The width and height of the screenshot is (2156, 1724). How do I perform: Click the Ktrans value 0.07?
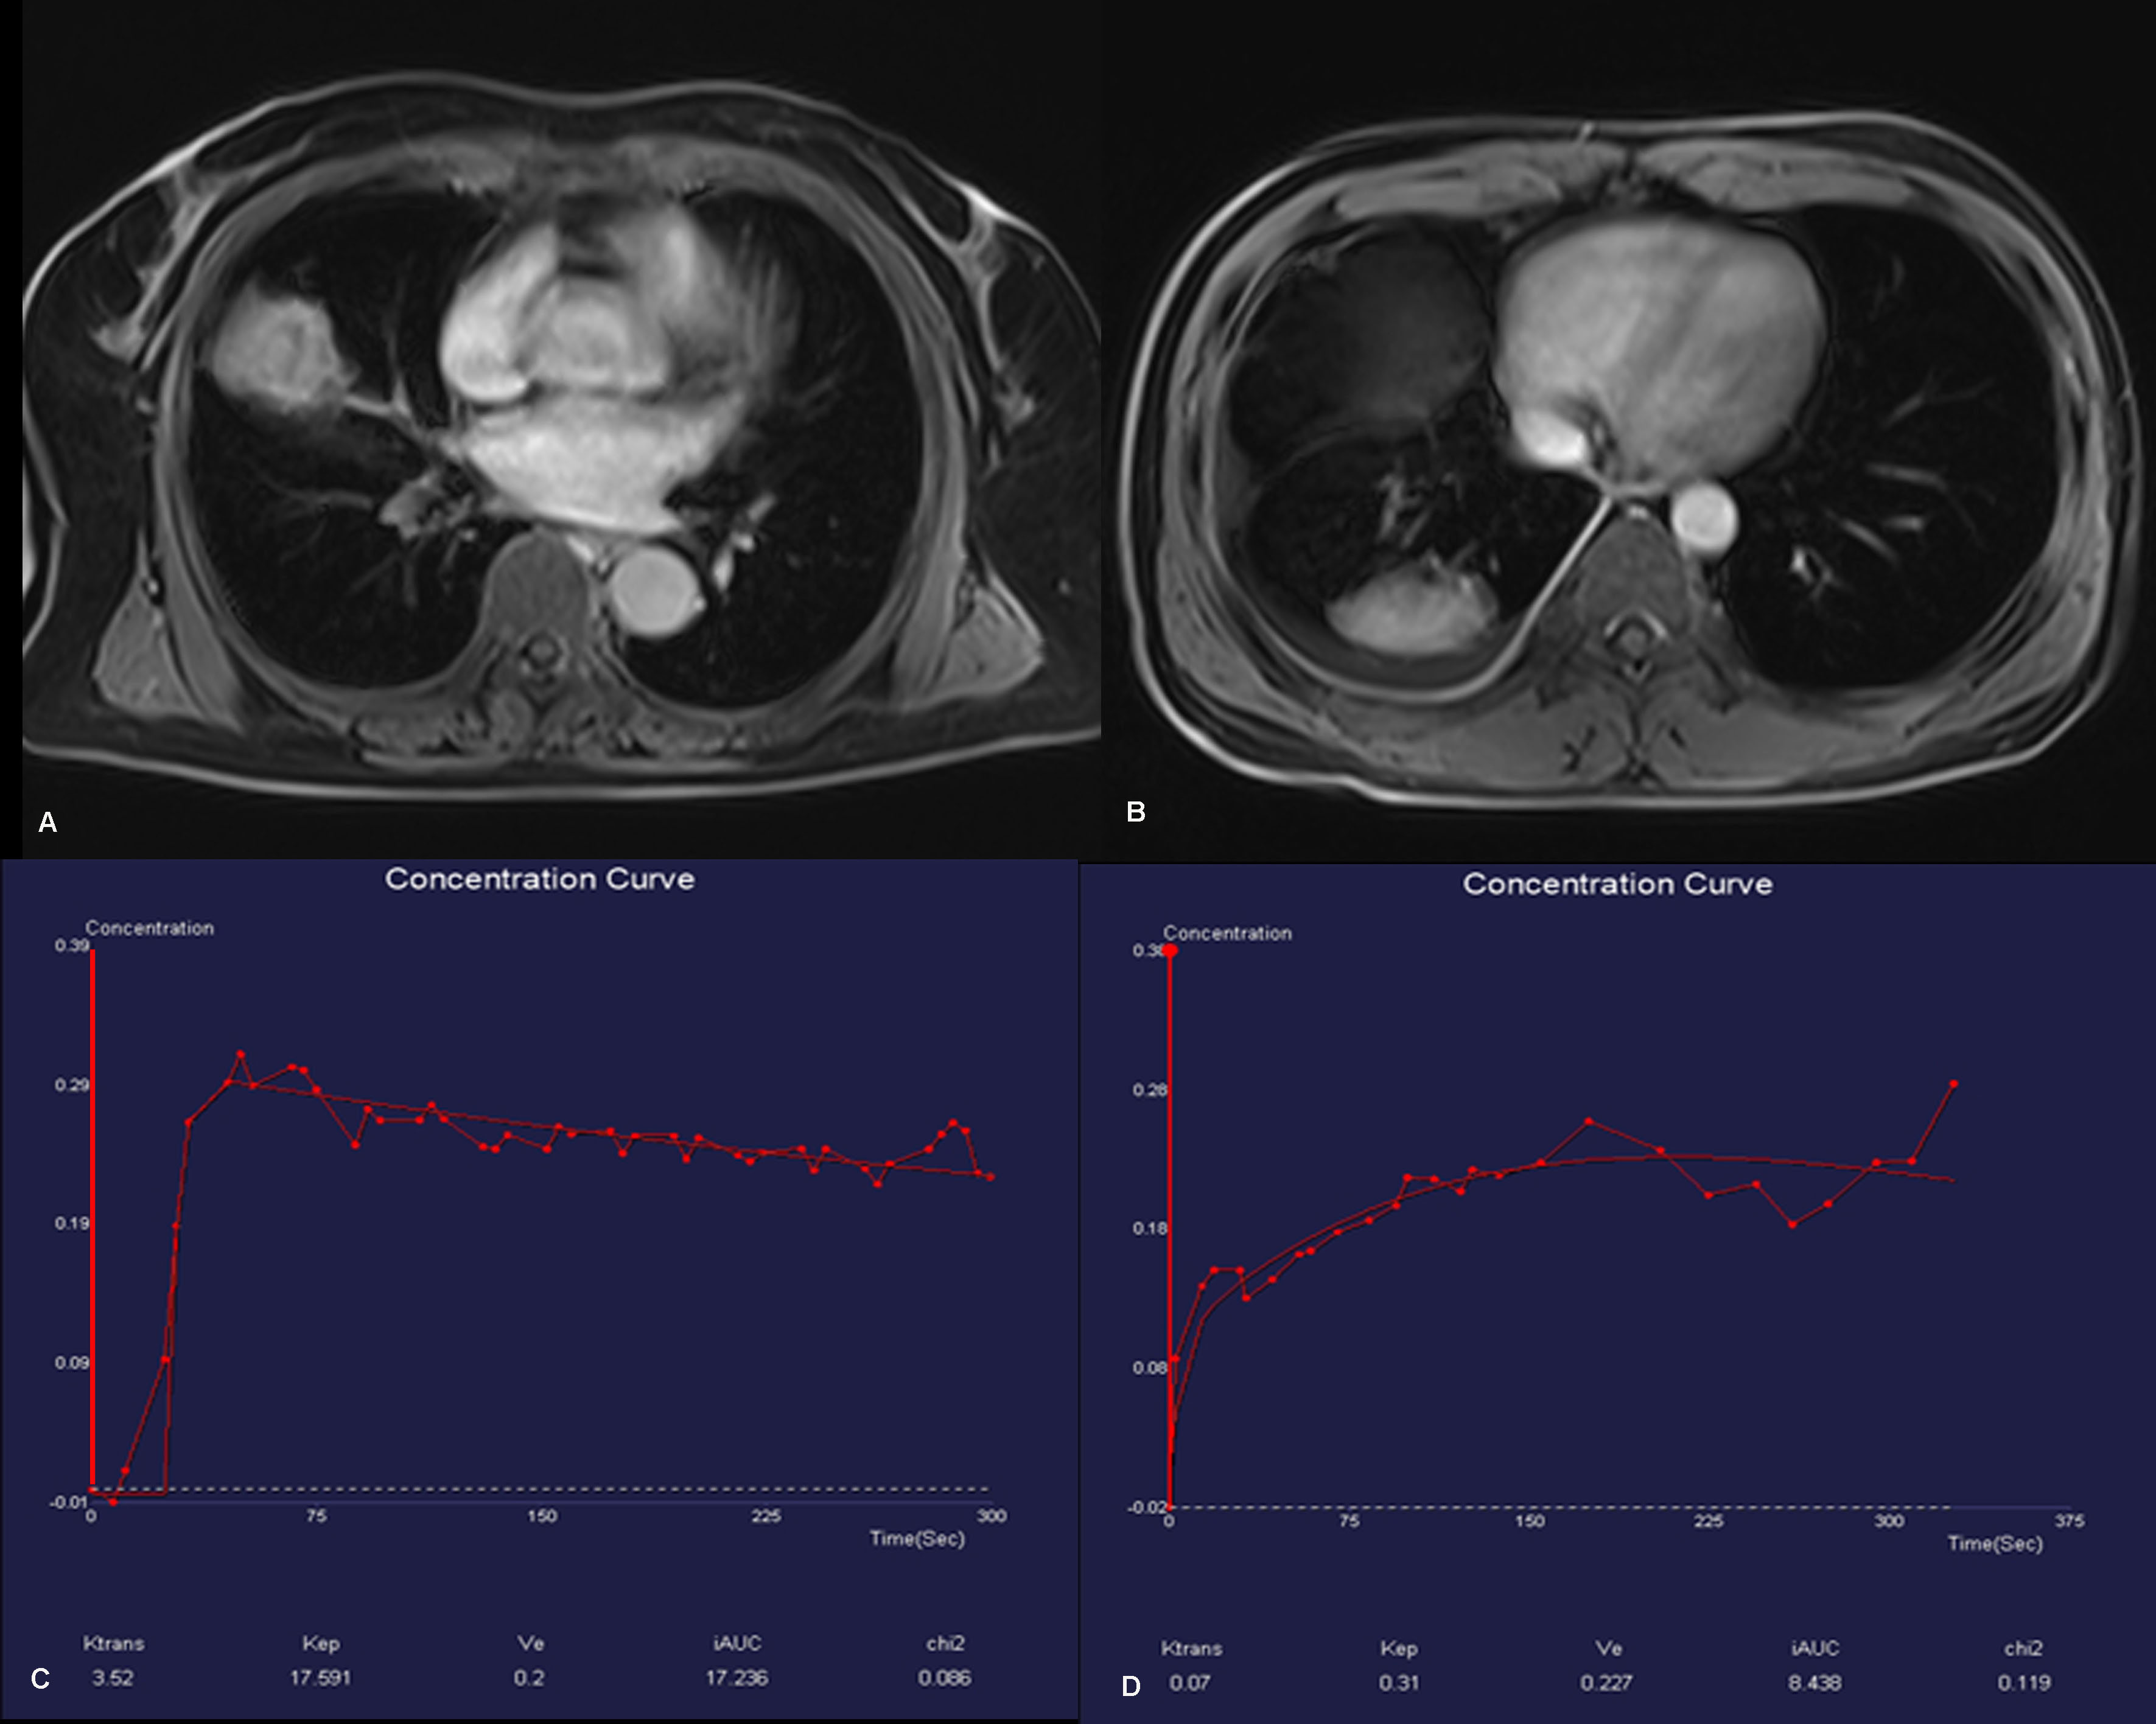pyautogui.click(x=1190, y=1683)
